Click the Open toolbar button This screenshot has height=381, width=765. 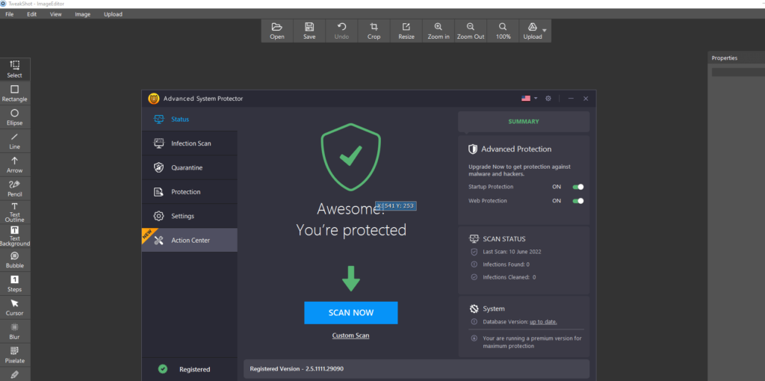277,31
